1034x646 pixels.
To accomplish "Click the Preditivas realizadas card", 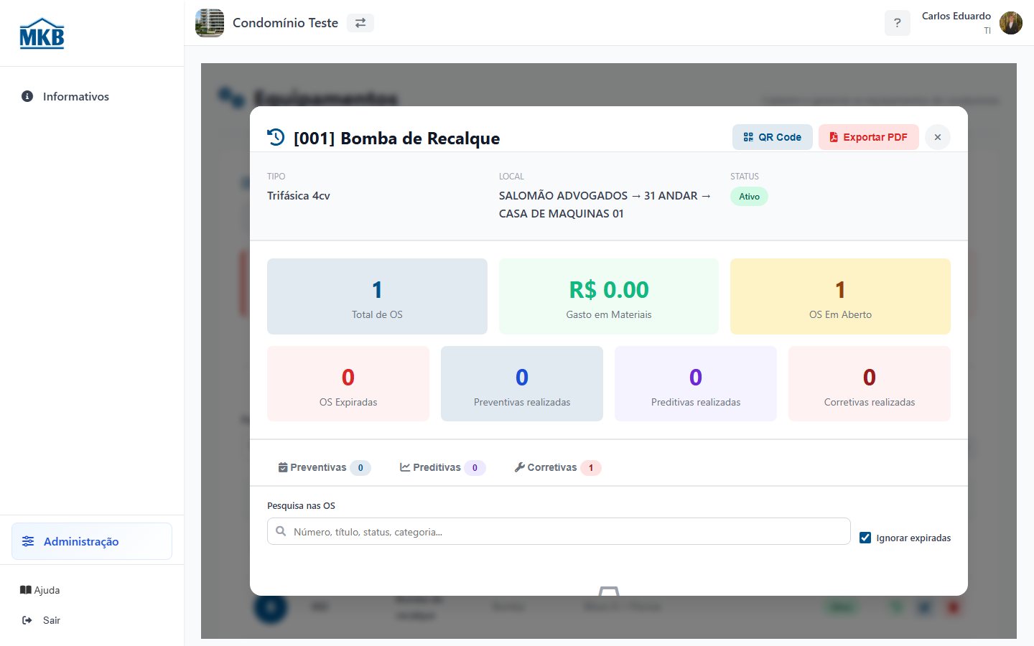I will coord(696,384).
